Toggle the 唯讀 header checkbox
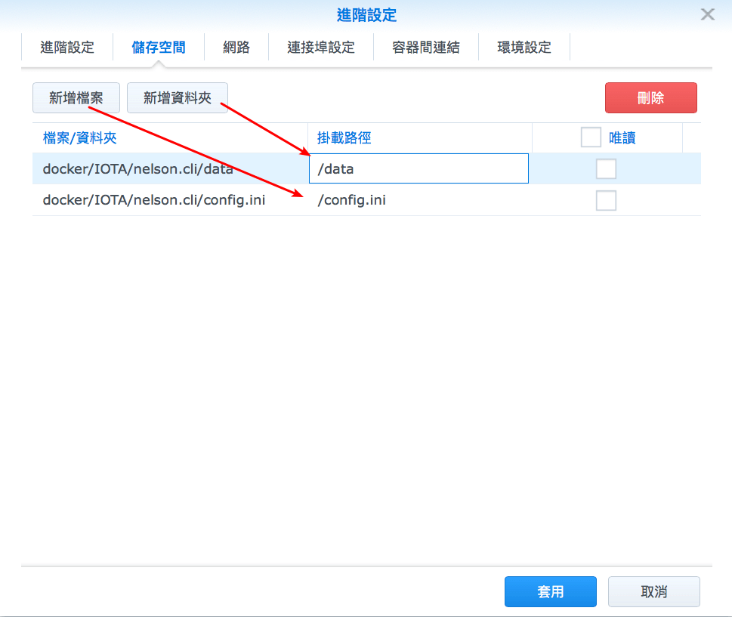The width and height of the screenshot is (732, 617). [591, 137]
